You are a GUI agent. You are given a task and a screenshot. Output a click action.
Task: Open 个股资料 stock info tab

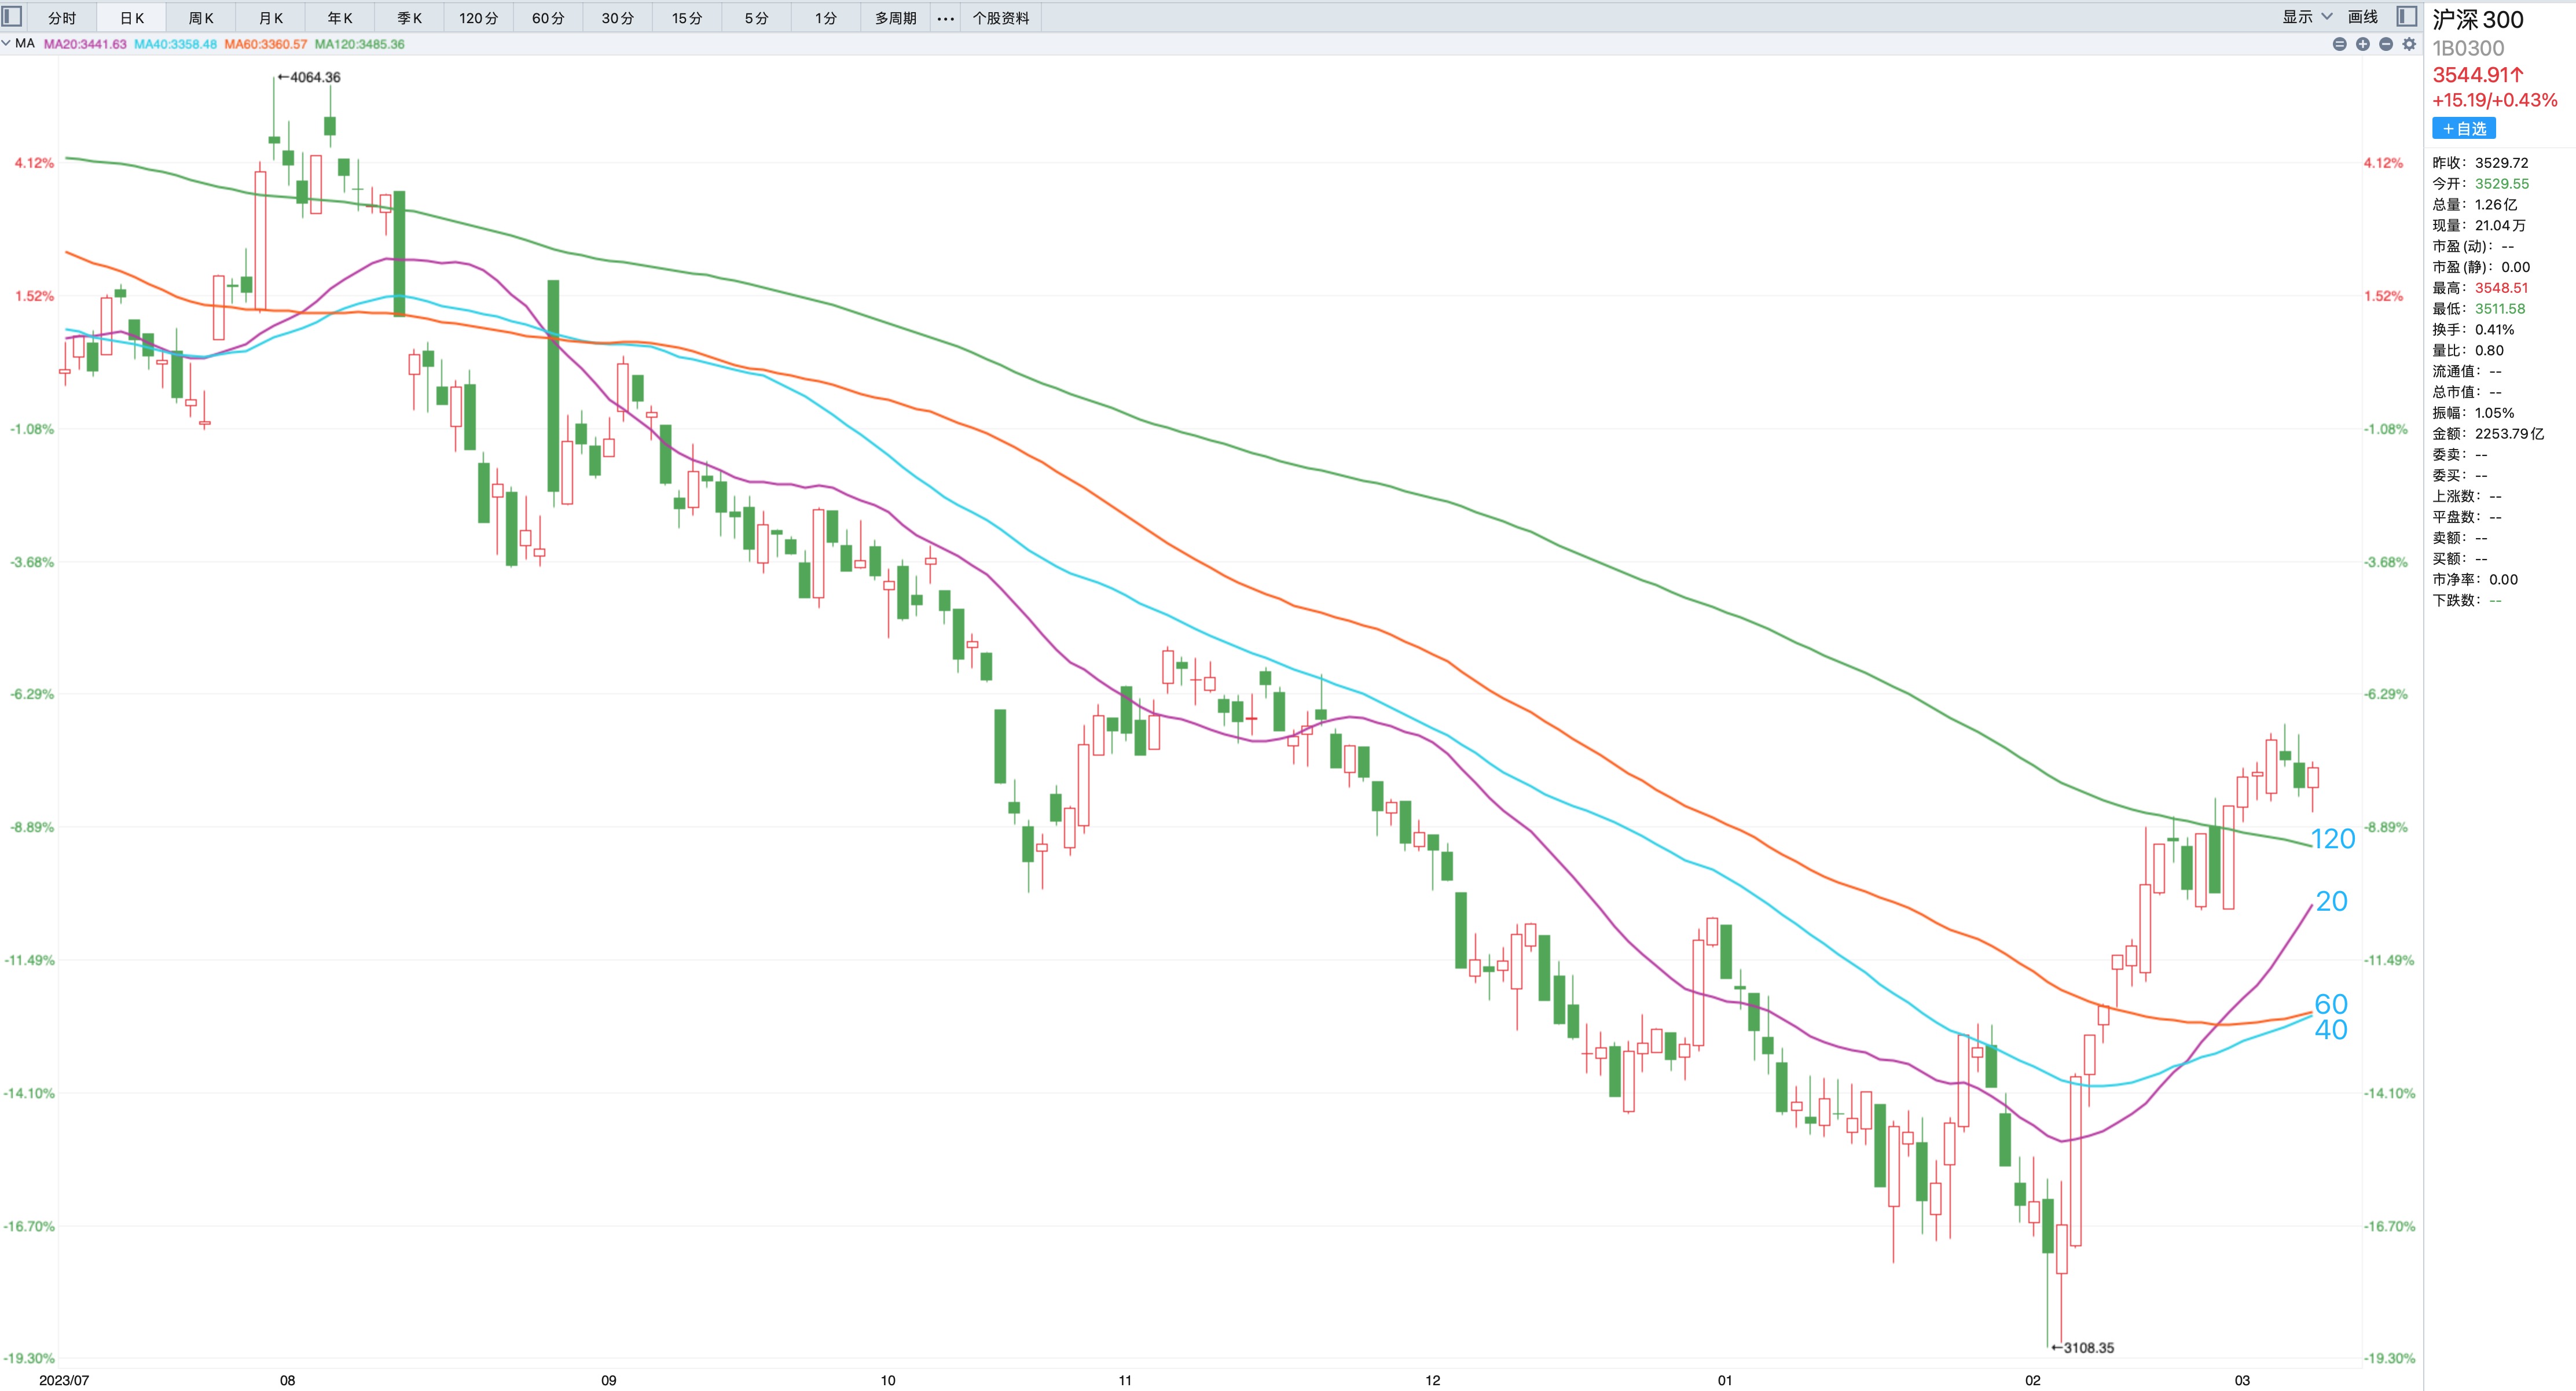pos(1000,18)
